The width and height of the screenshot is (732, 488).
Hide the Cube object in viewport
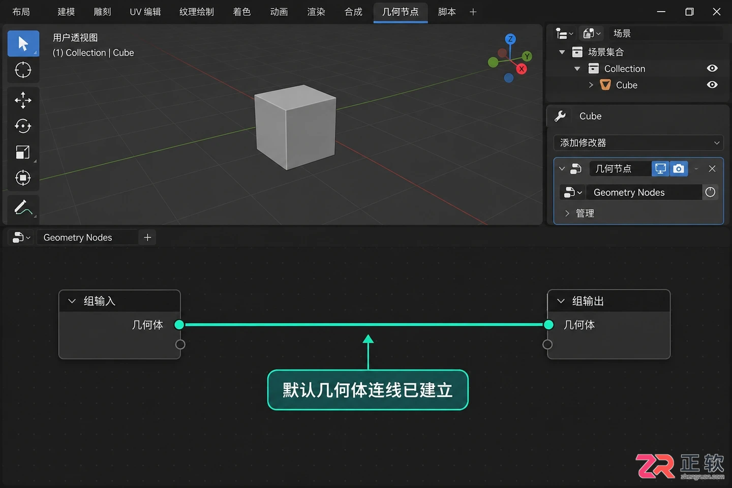pyautogui.click(x=712, y=84)
